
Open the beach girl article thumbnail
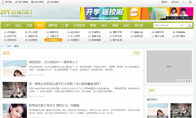[x=15, y=68]
